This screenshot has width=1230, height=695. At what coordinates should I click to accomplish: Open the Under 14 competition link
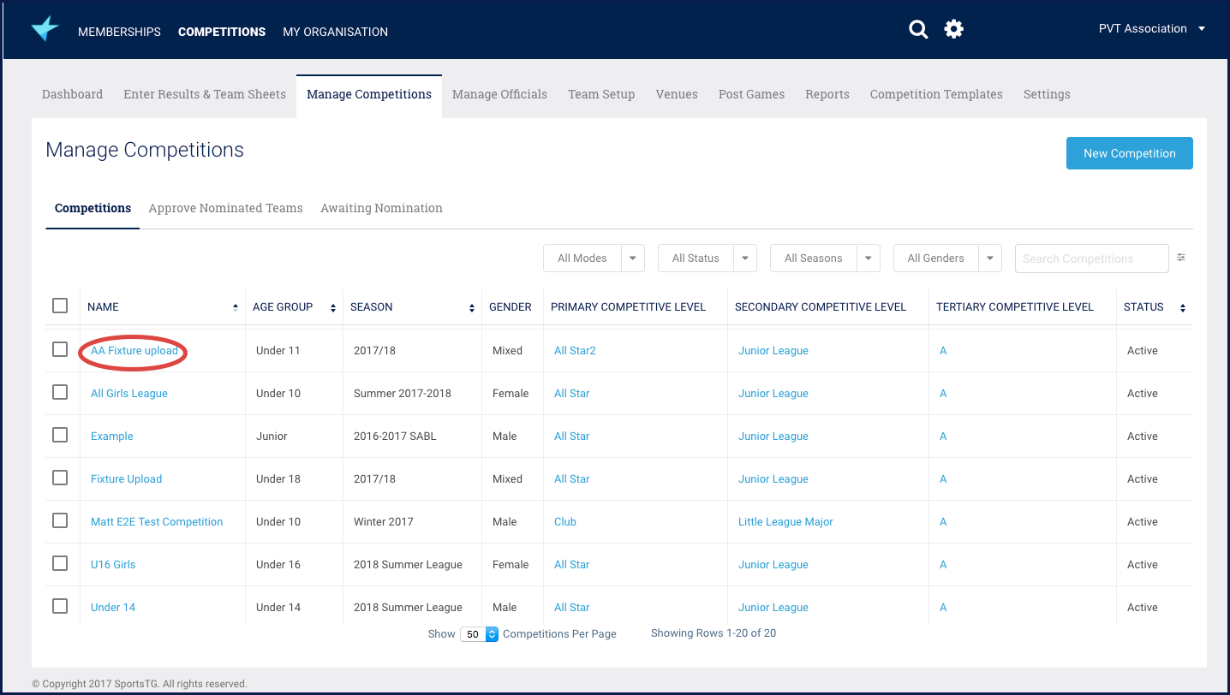pyautogui.click(x=113, y=607)
